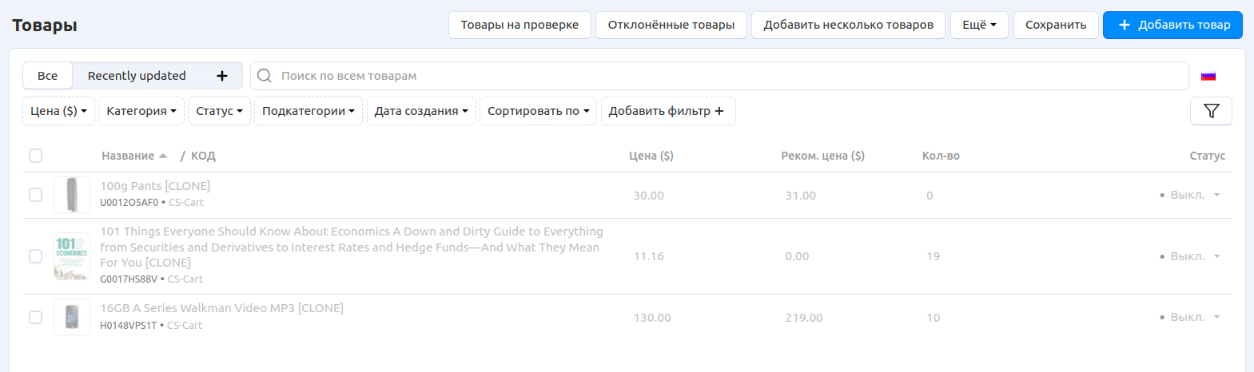
Task: Select all products with header checkbox
Action: point(35,156)
